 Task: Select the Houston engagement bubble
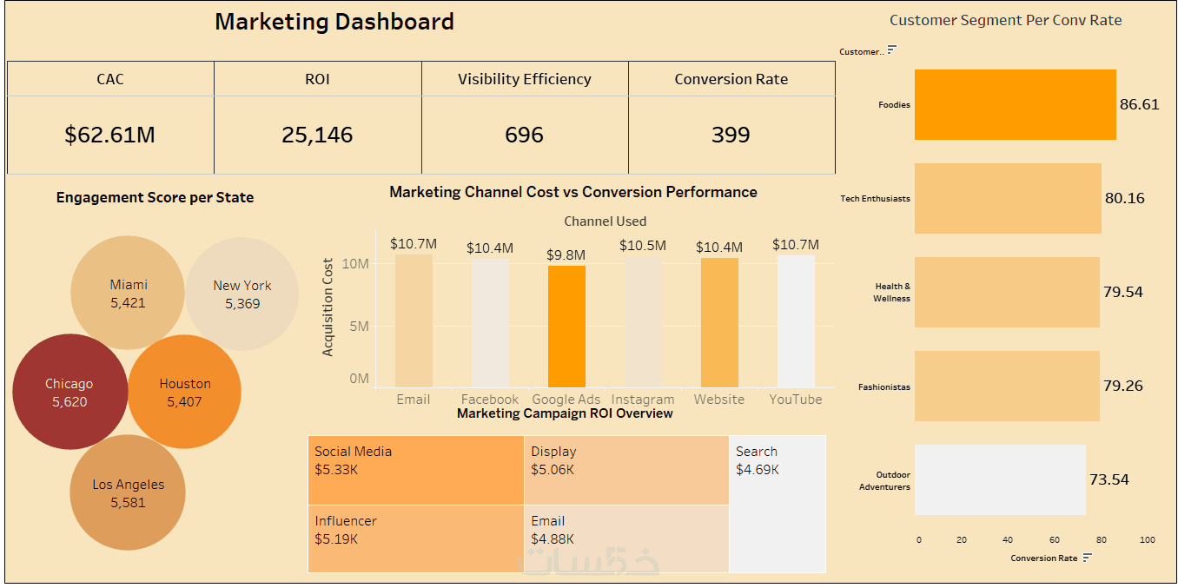(x=184, y=392)
